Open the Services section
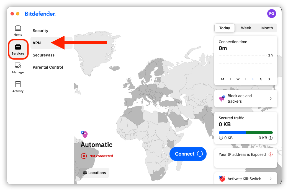This screenshot has width=288, height=191. (x=18, y=49)
